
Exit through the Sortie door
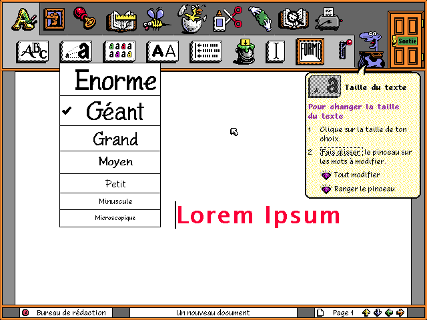tap(405, 40)
